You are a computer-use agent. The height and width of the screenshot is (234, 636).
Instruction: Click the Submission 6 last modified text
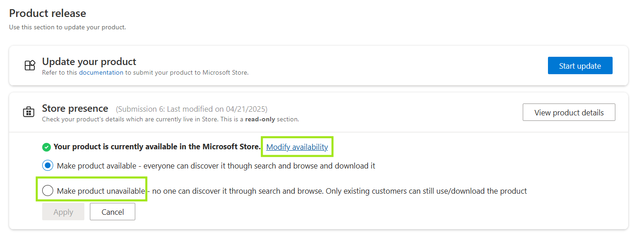(x=191, y=109)
